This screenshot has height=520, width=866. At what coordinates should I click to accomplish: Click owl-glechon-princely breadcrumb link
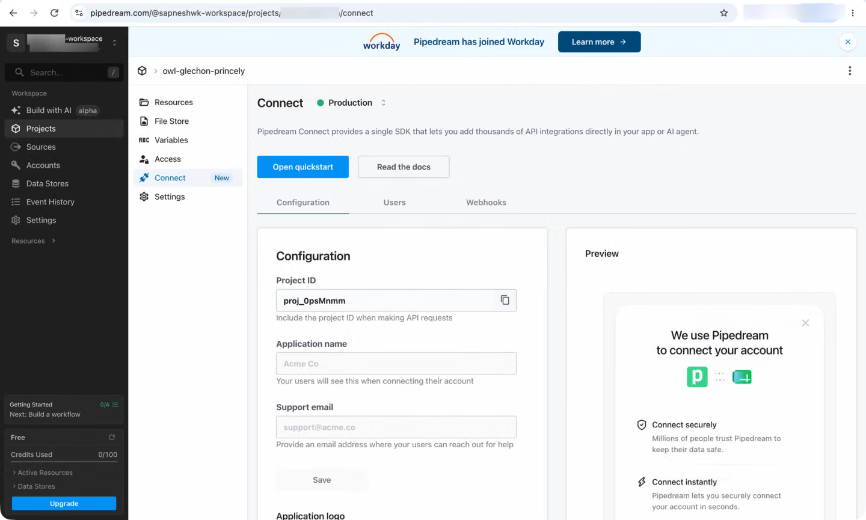click(203, 71)
